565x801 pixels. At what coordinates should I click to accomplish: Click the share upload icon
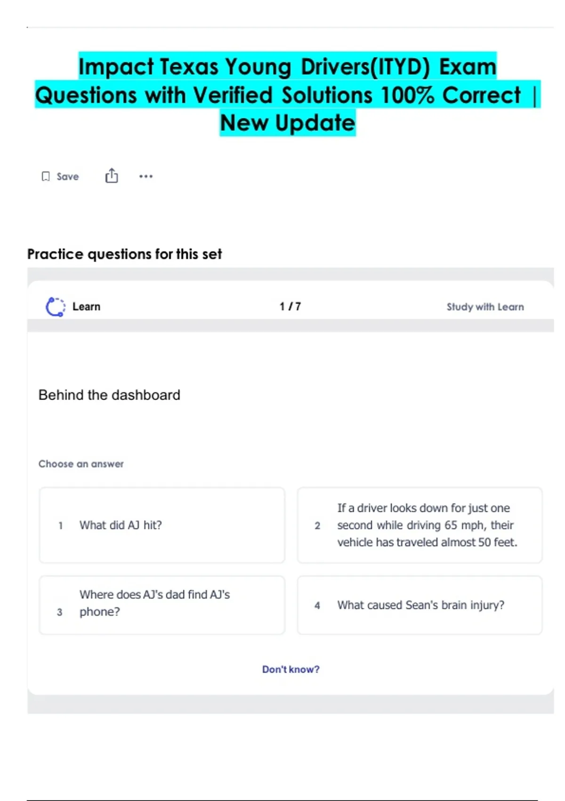click(112, 176)
